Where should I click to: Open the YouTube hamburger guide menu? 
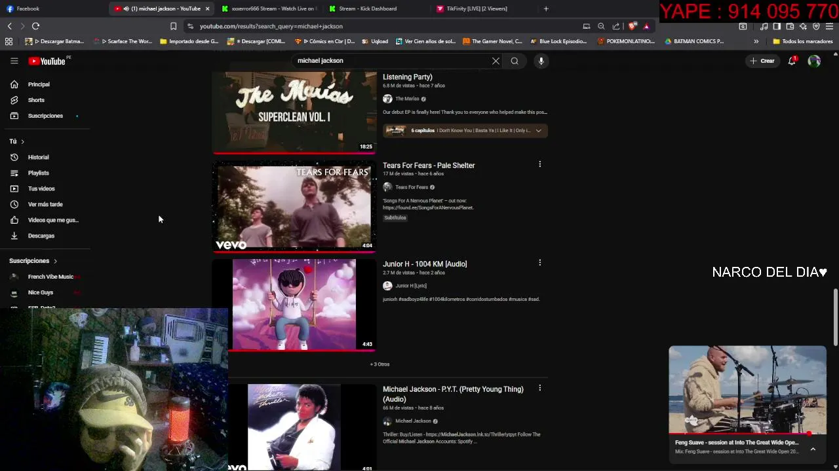click(14, 61)
